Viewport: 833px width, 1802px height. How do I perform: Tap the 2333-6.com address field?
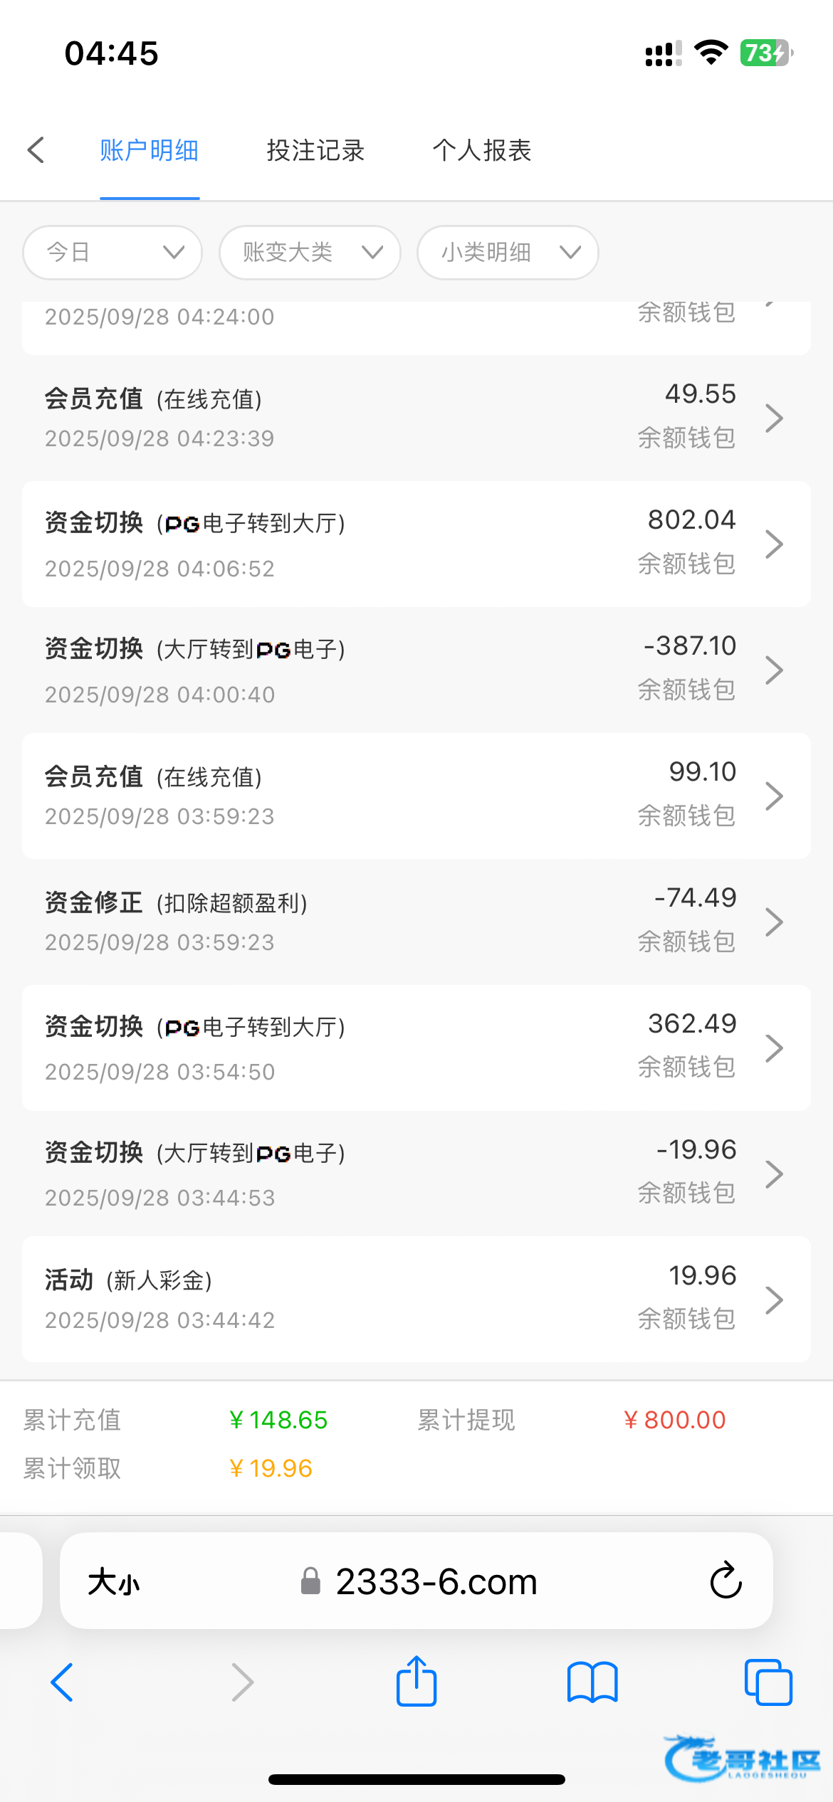tap(436, 1581)
